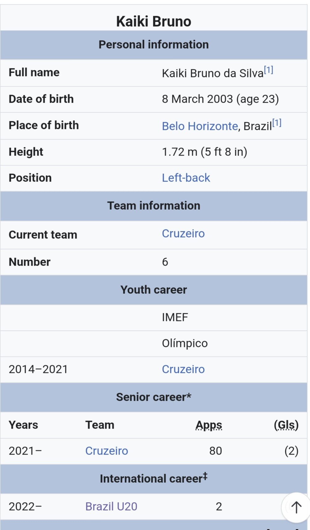
Task: Open the Left-back position link
Action: [186, 178]
